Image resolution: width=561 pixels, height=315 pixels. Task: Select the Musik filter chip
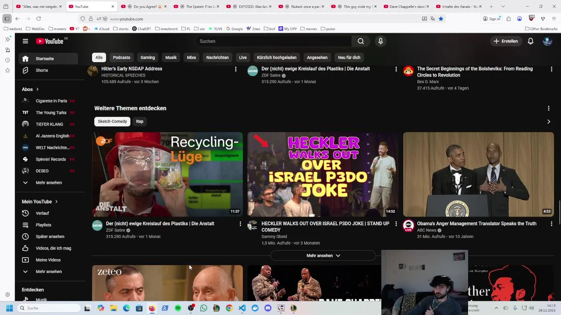pyautogui.click(x=171, y=57)
